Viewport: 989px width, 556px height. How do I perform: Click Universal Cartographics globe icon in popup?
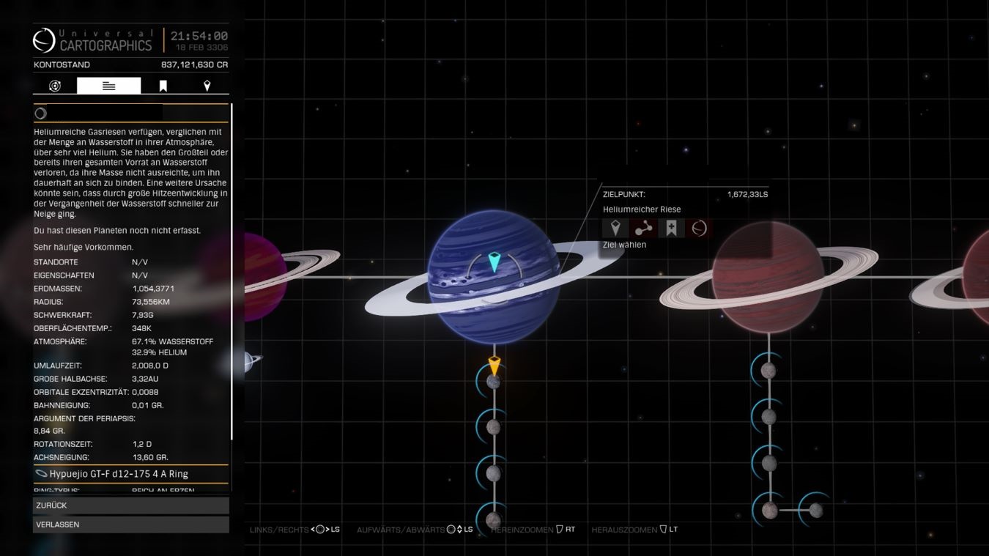[x=699, y=228]
